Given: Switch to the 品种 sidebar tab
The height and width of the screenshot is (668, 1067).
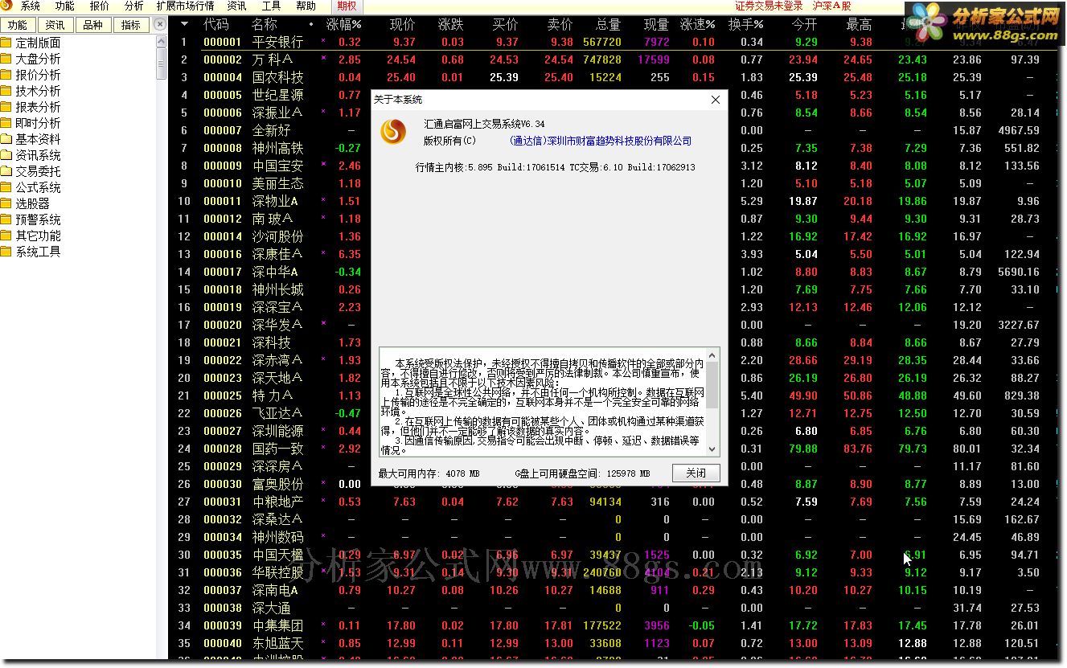Looking at the screenshot, I should pyautogui.click(x=93, y=25).
